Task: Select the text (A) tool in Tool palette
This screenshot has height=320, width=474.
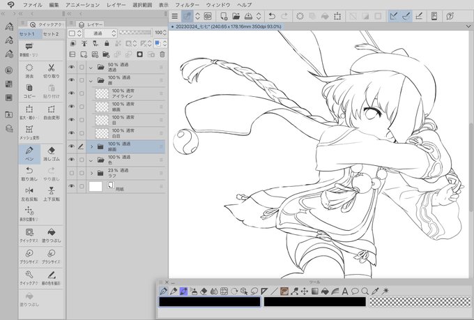Action: (x=344, y=291)
